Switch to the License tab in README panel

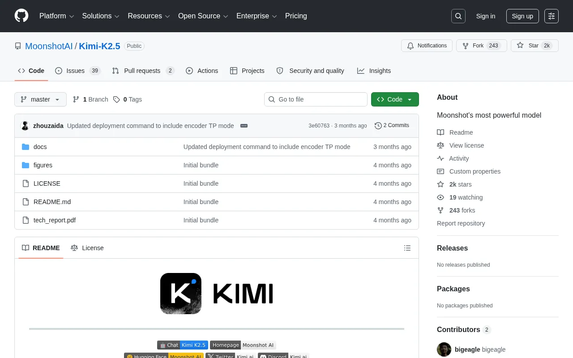[87, 248]
